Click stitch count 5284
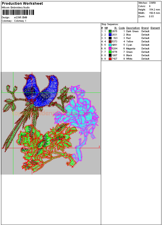The height and width of the screenshot is (225, 162). [x=114, y=49]
